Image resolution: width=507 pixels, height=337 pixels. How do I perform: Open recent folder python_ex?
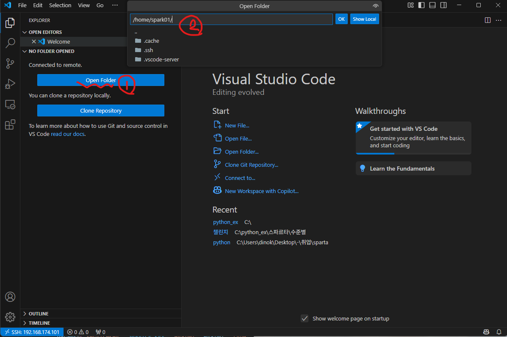(225, 222)
